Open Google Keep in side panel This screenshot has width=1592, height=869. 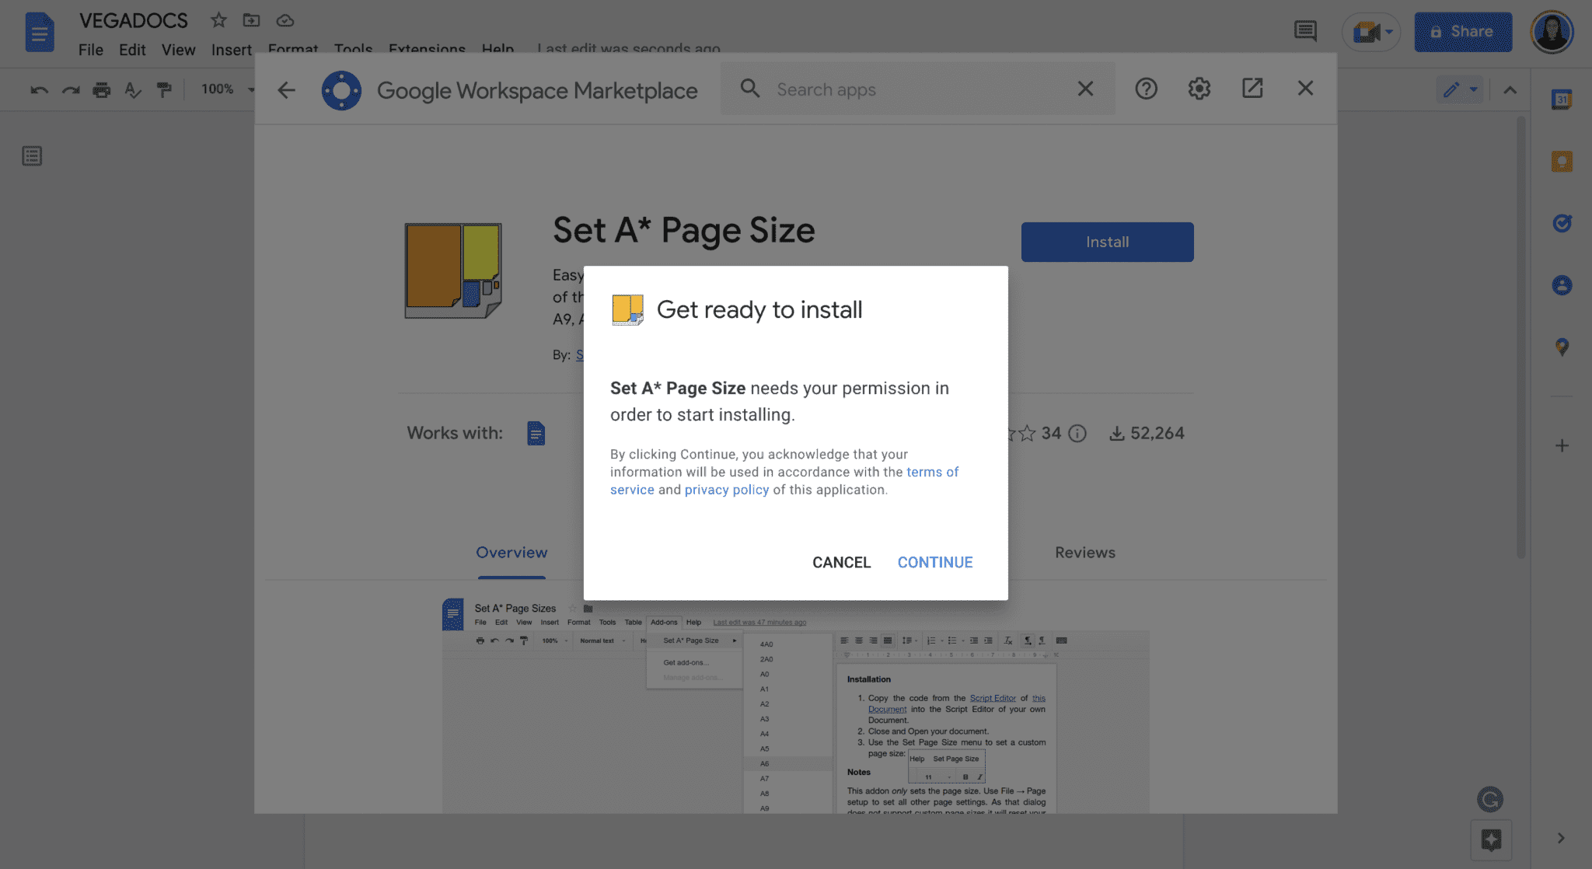1562,162
